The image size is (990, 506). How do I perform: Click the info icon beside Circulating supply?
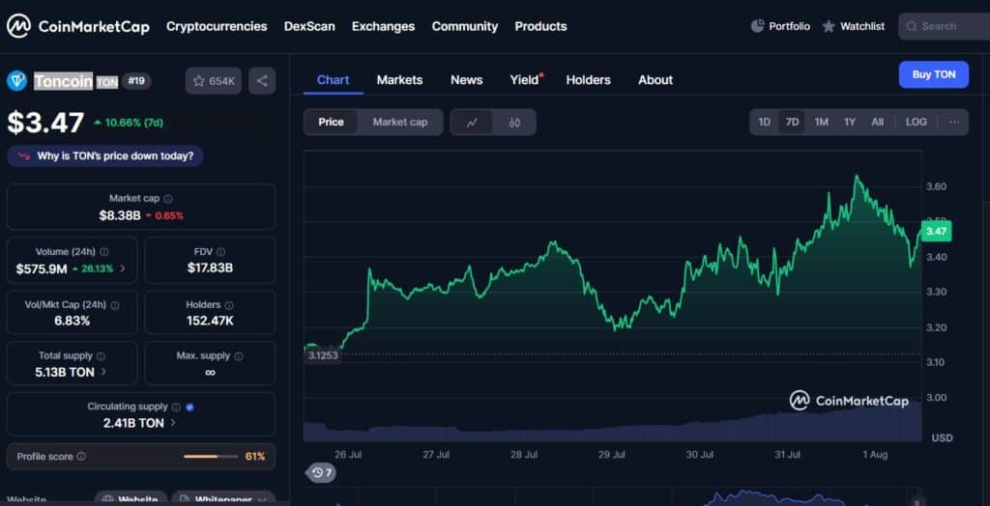coord(176,407)
